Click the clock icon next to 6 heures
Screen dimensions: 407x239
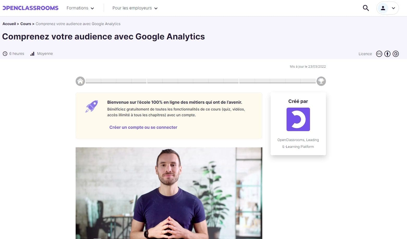pos(5,54)
